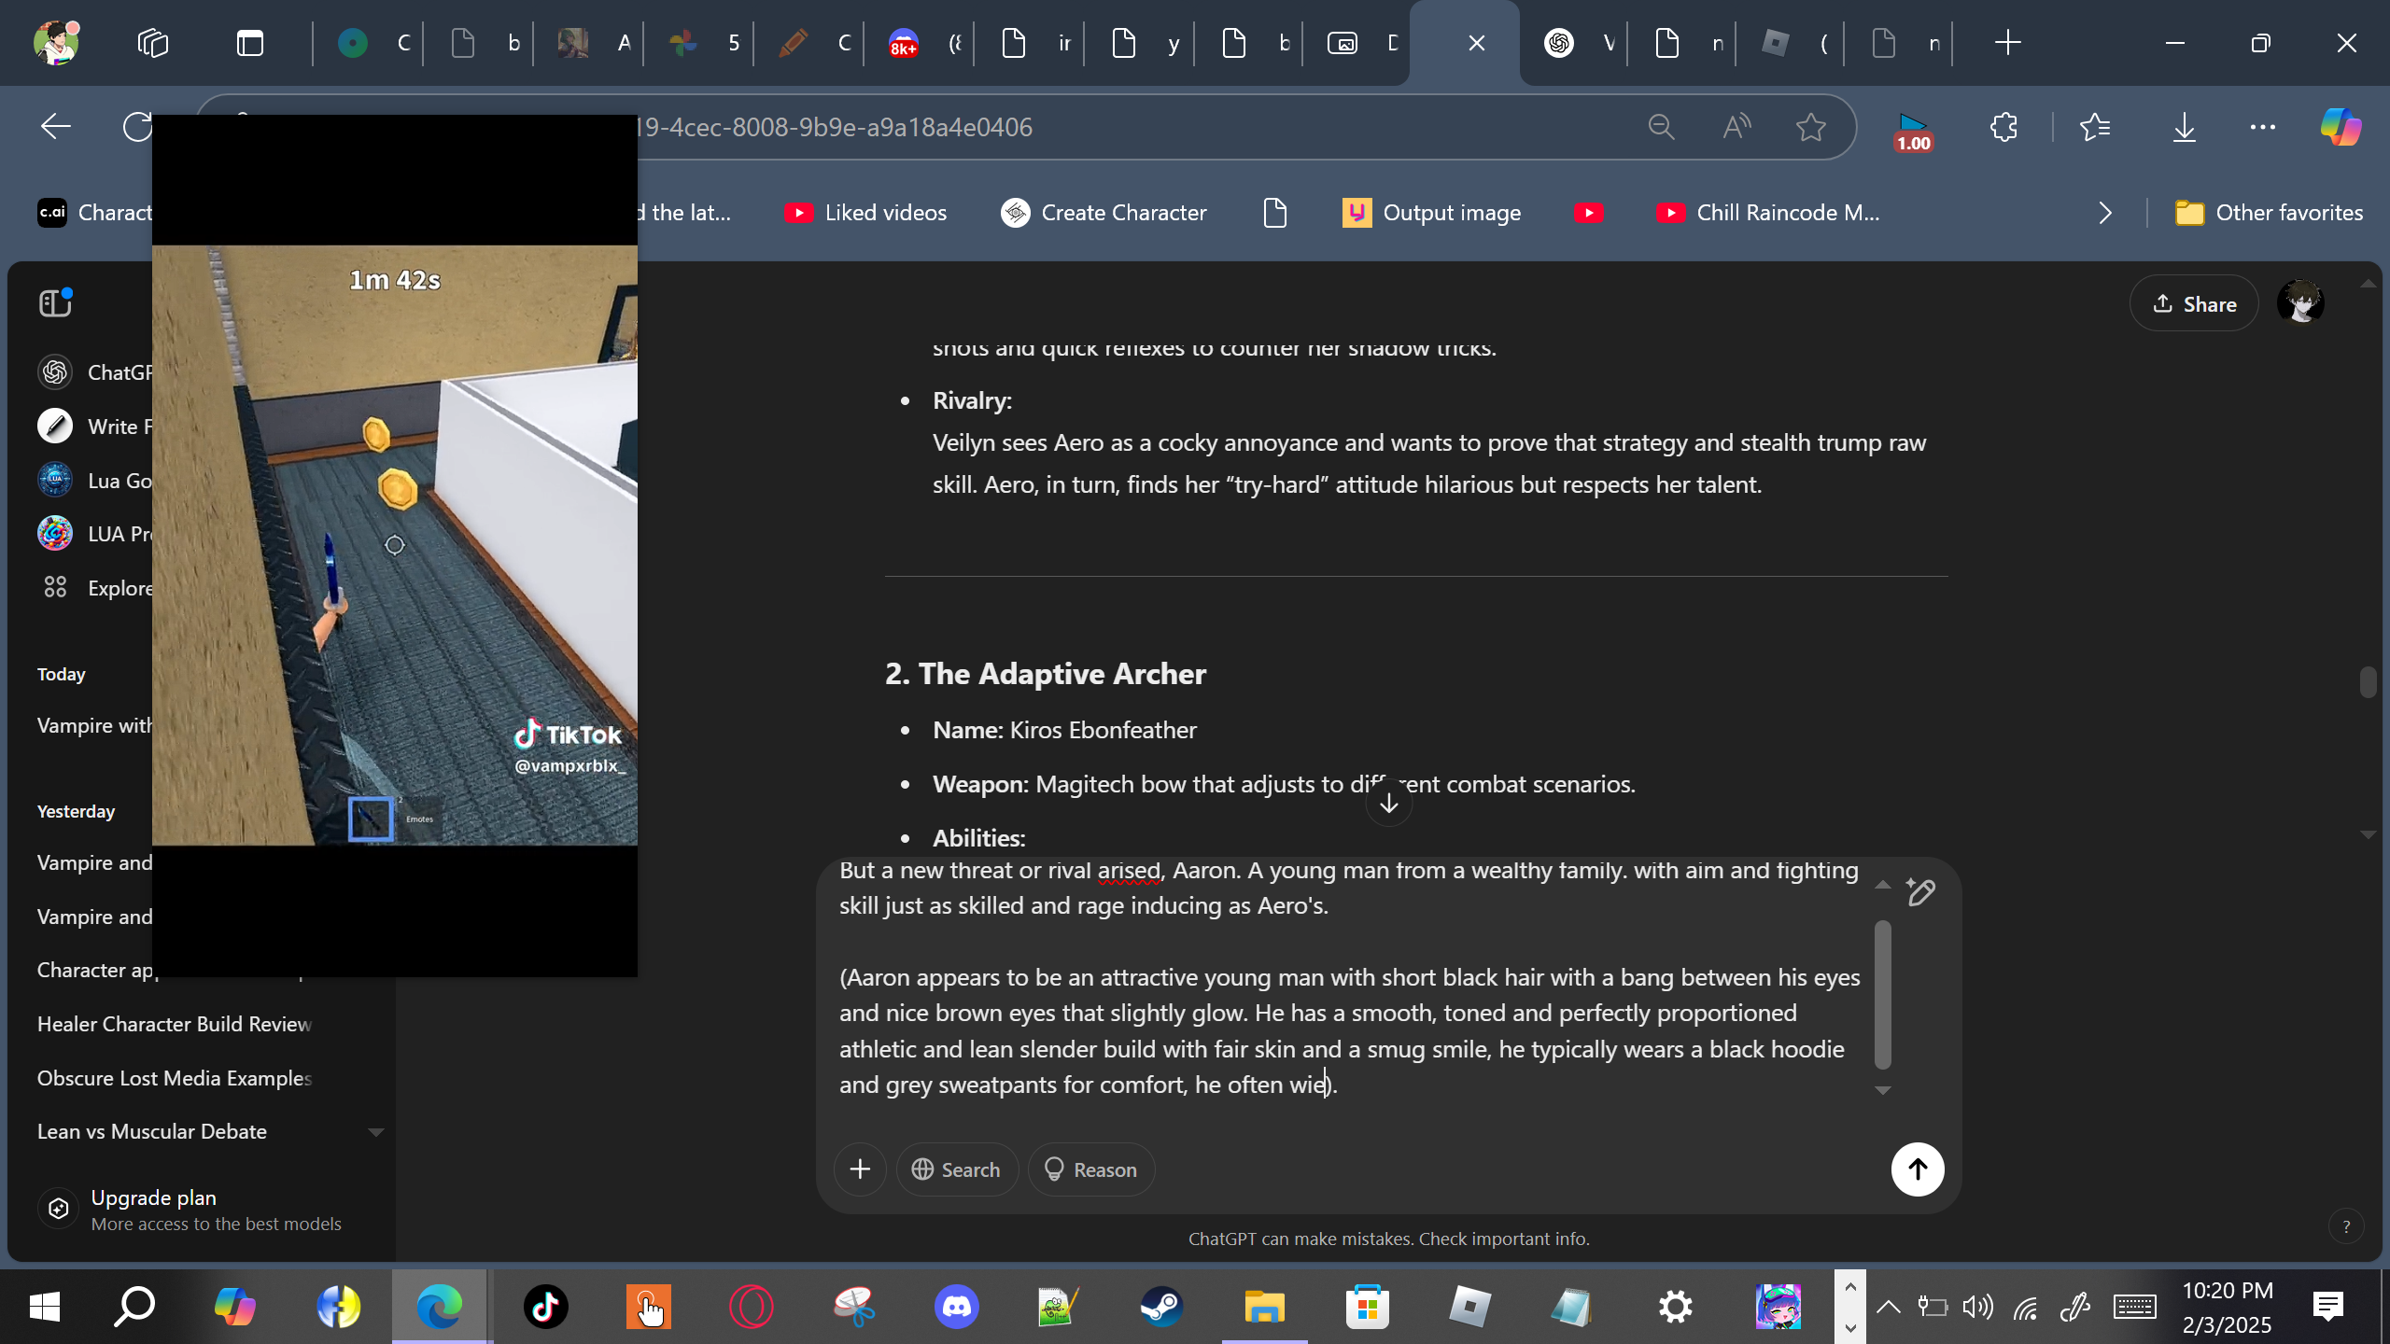Click the composer text scrollbar thumb

click(x=1883, y=994)
